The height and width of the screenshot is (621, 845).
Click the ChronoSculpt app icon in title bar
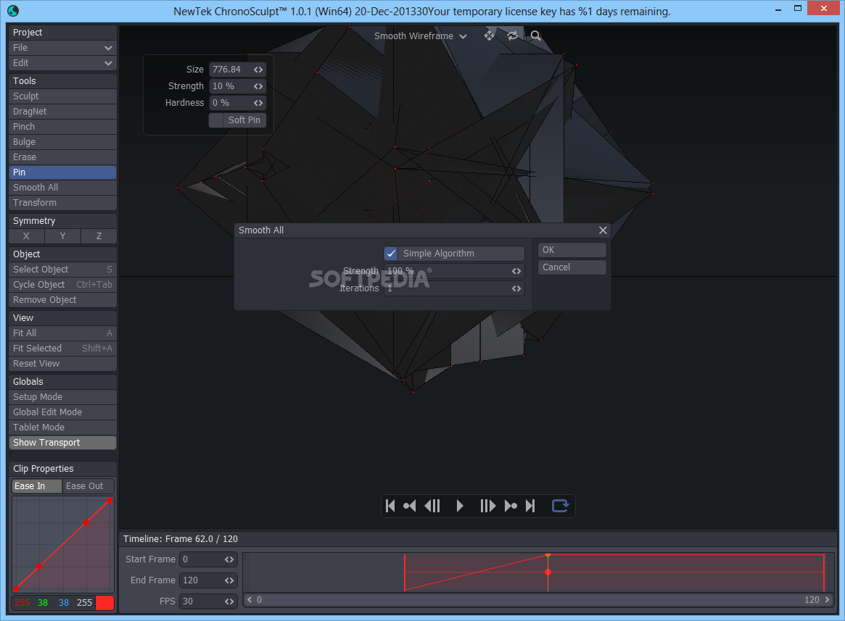(x=13, y=10)
